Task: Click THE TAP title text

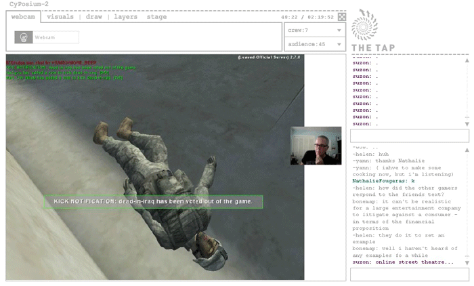Action: point(373,48)
